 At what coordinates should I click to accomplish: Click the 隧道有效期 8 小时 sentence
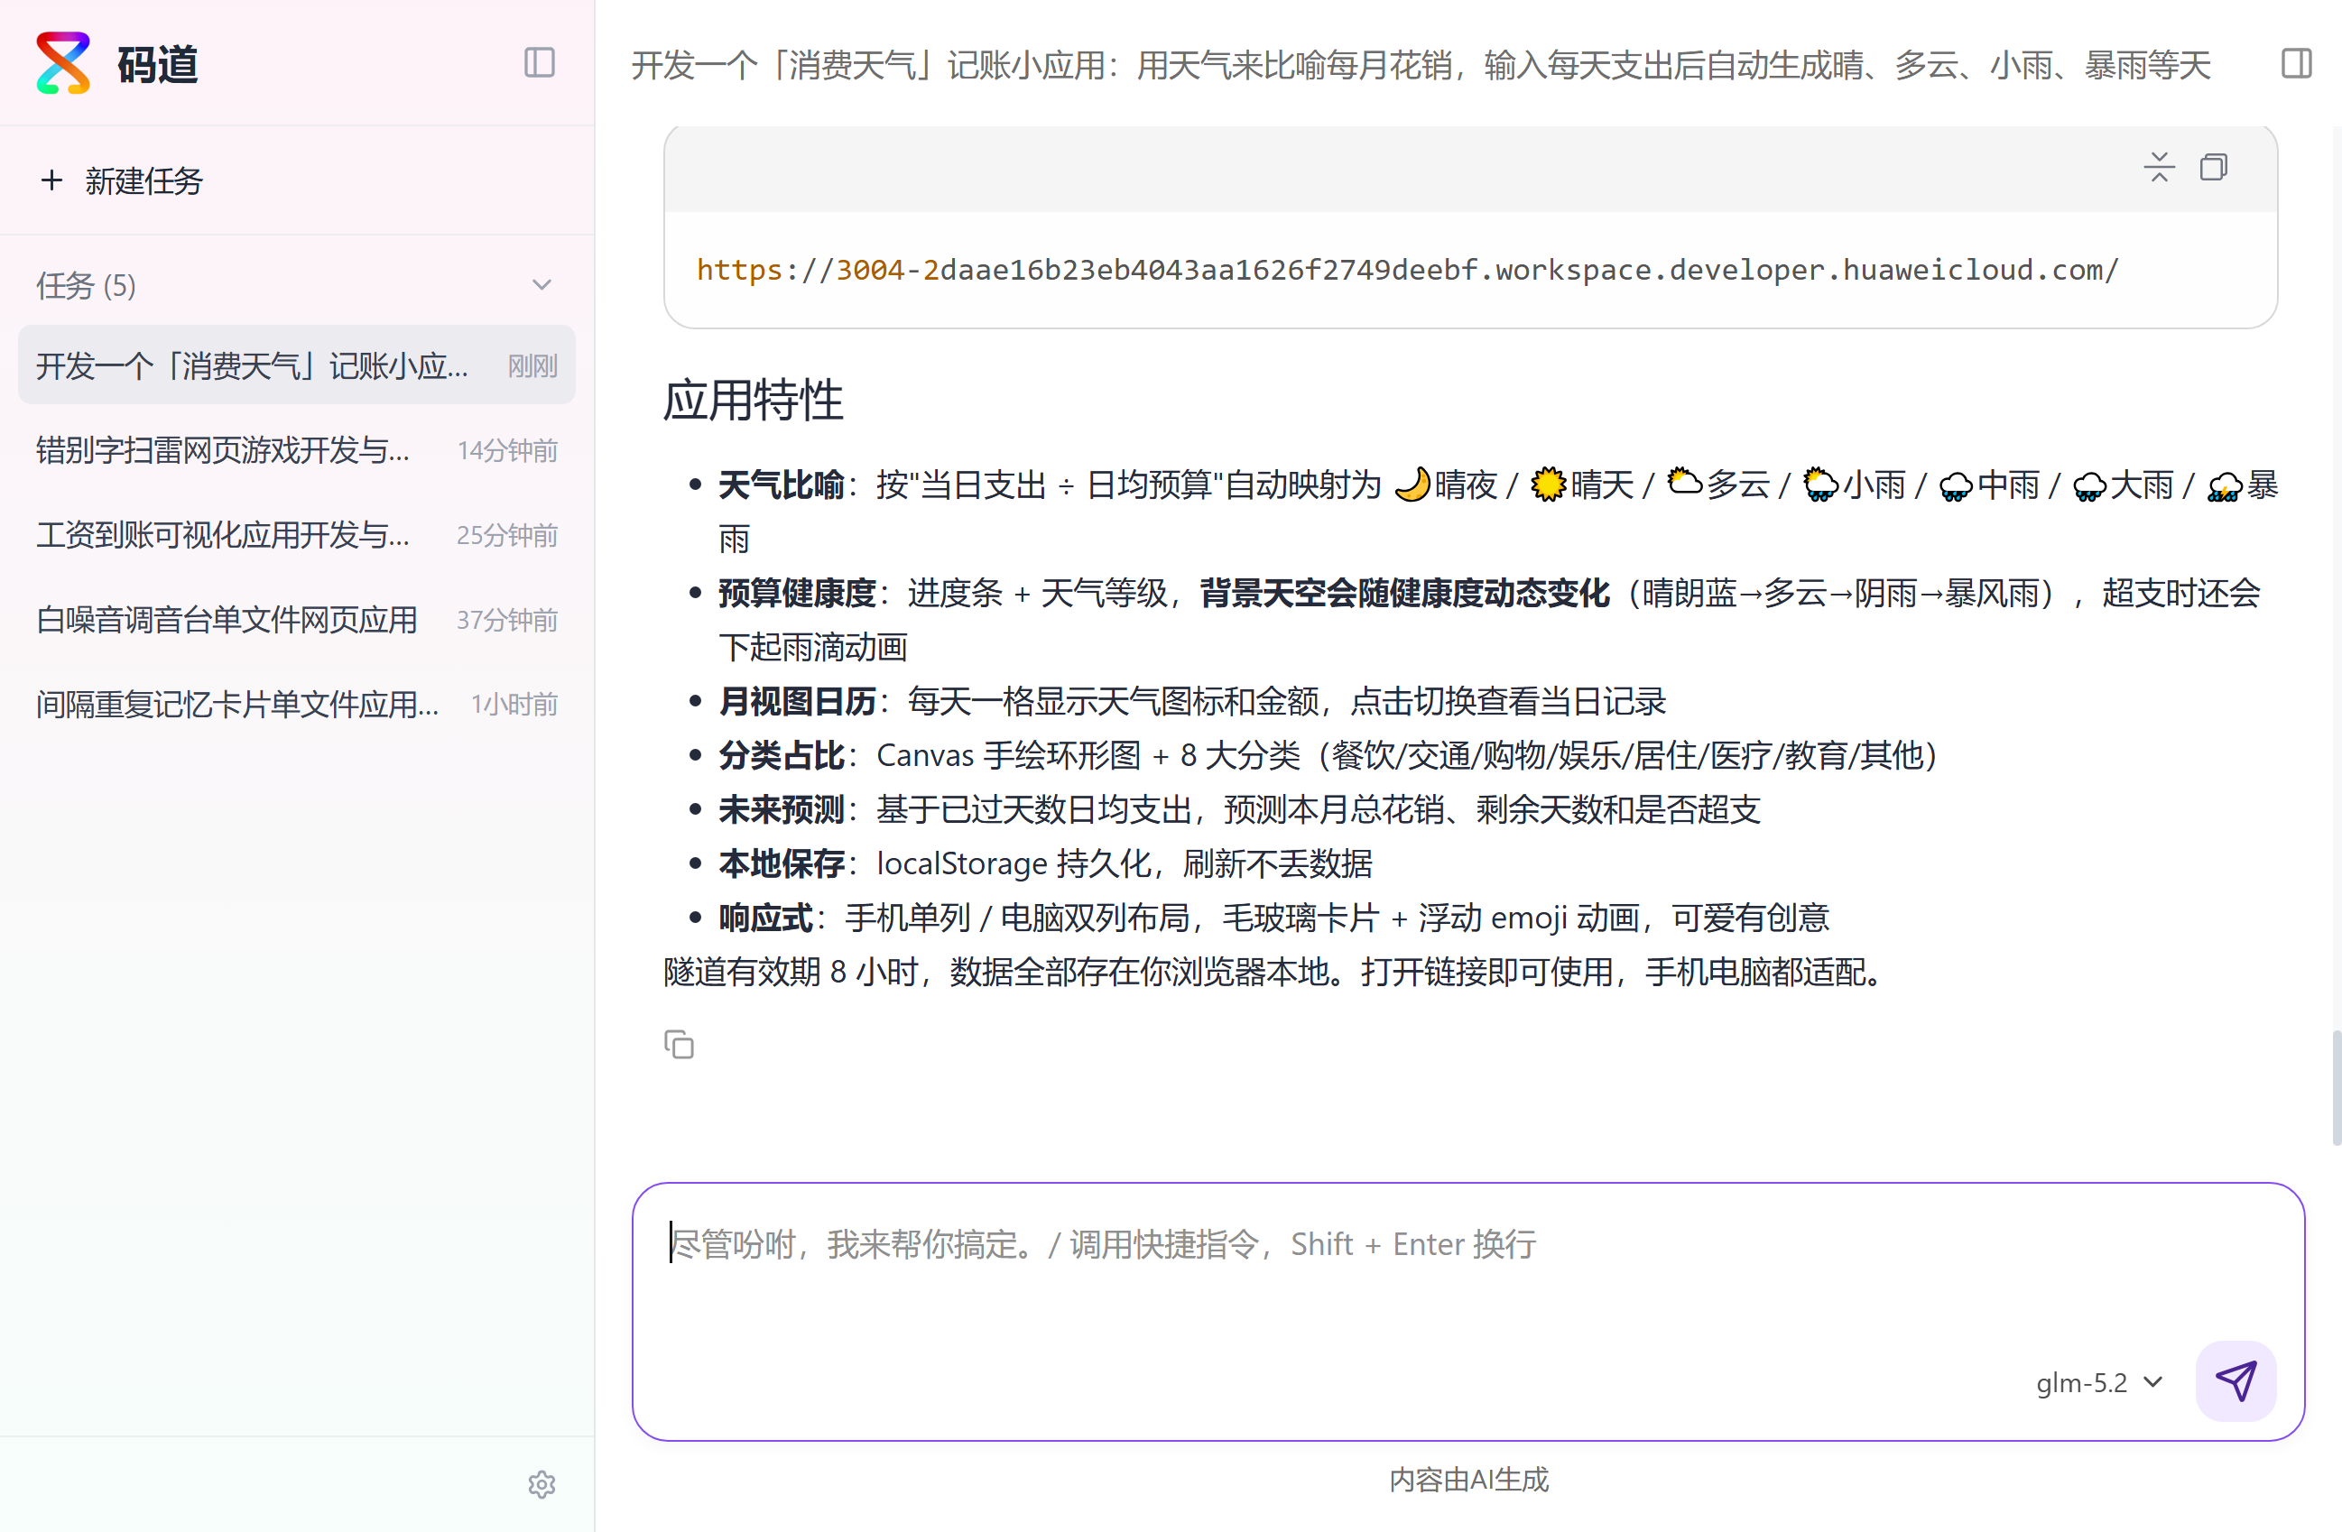(1274, 972)
